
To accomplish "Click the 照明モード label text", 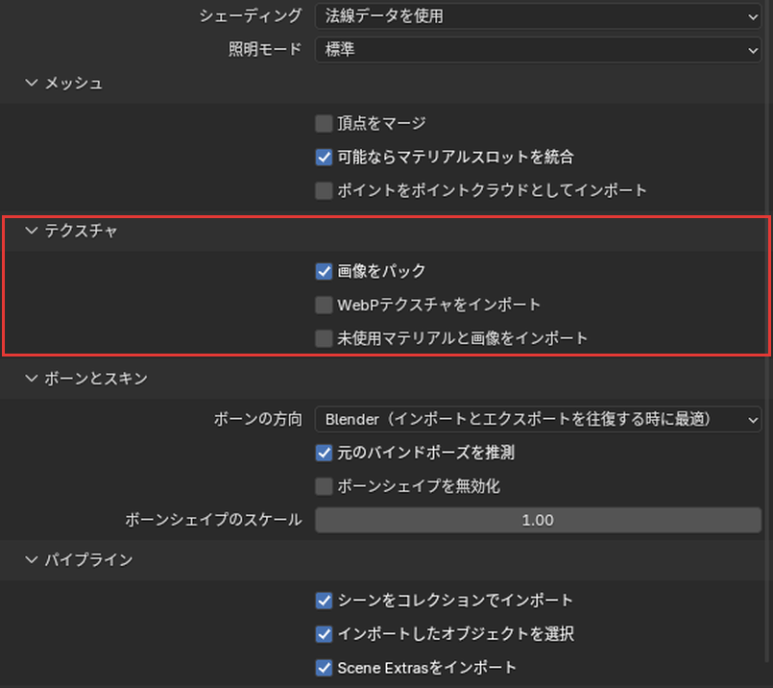I will coord(265,49).
